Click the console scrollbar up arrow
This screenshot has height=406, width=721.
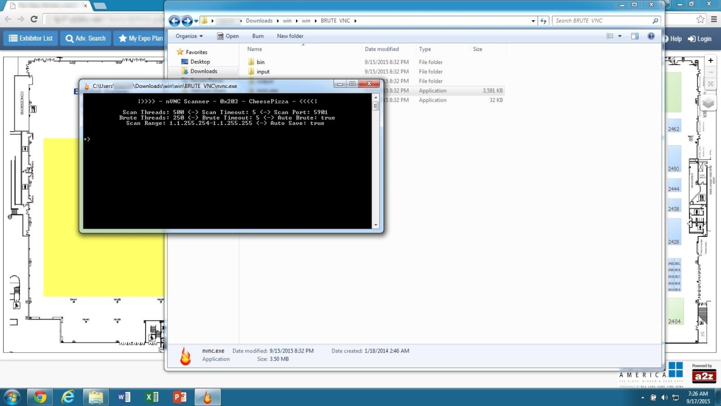click(376, 97)
